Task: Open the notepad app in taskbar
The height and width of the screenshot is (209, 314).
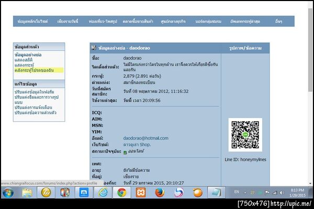Action: coord(216,193)
